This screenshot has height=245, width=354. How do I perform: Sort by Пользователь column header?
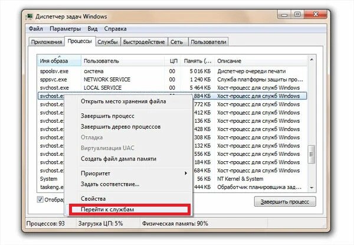[x=123, y=61]
